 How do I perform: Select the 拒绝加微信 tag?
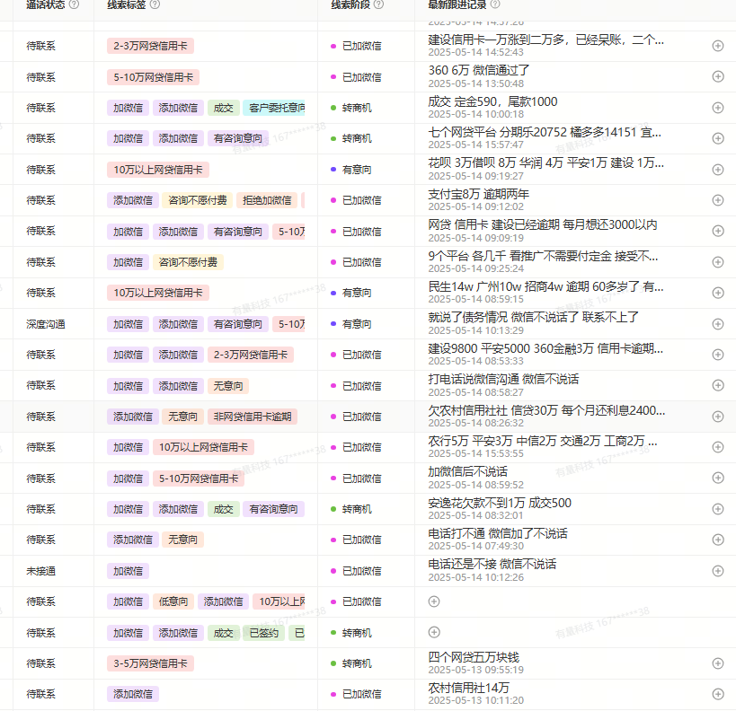tap(267, 200)
